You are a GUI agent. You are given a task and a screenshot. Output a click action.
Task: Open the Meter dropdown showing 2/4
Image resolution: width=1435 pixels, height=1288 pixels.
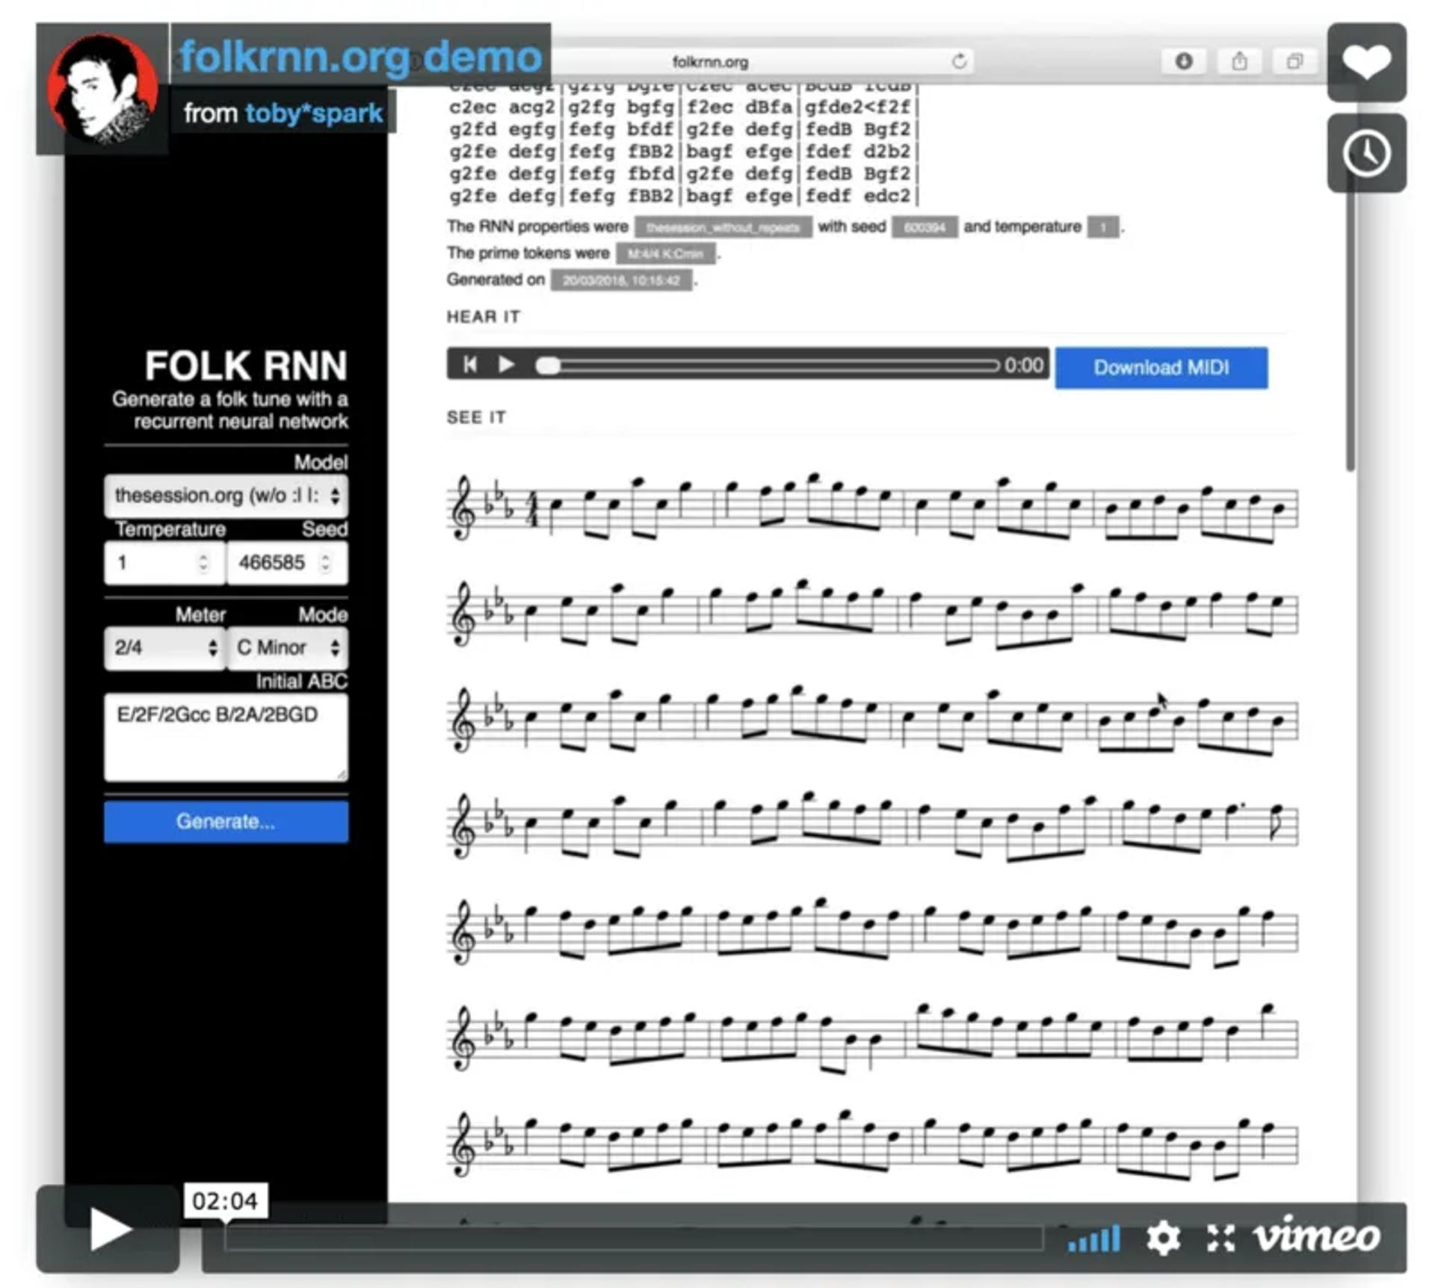(164, 647)
